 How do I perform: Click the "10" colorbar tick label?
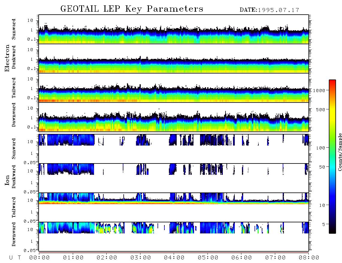(322, 205)
